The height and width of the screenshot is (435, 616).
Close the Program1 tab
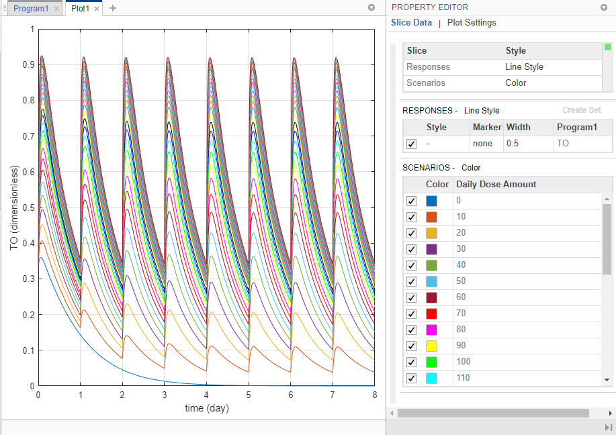(56, 9)
